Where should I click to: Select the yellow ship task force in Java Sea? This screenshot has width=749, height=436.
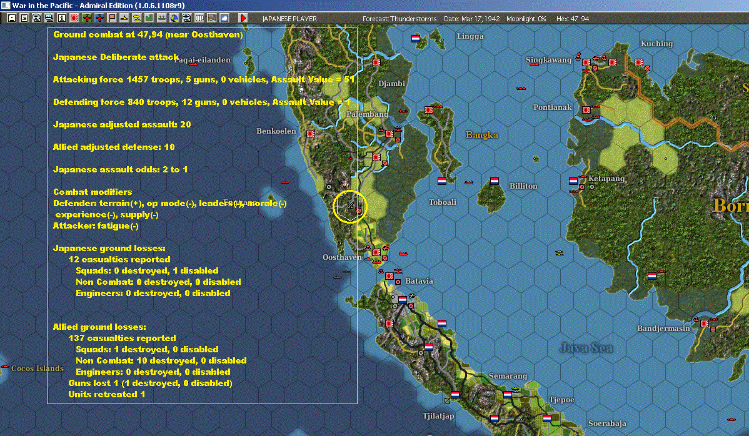[560, 253]
